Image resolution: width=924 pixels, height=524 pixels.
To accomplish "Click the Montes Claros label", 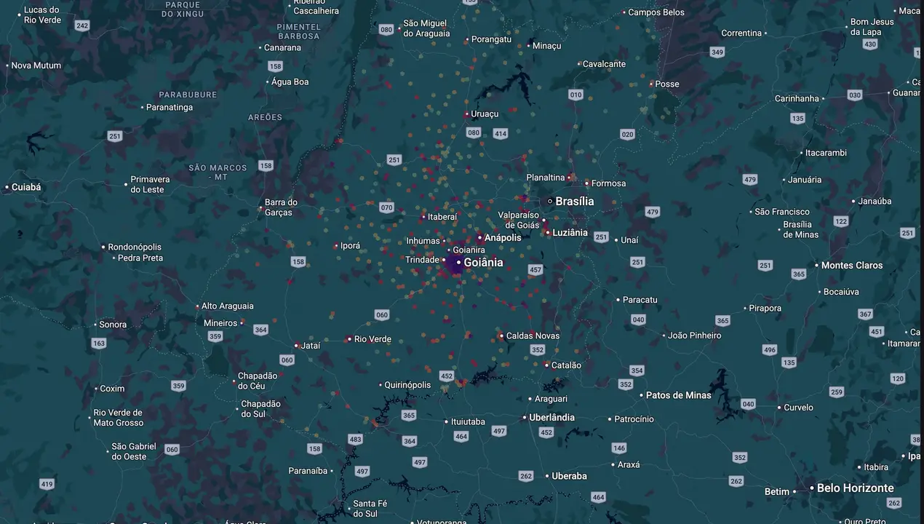I will point(852,266).
